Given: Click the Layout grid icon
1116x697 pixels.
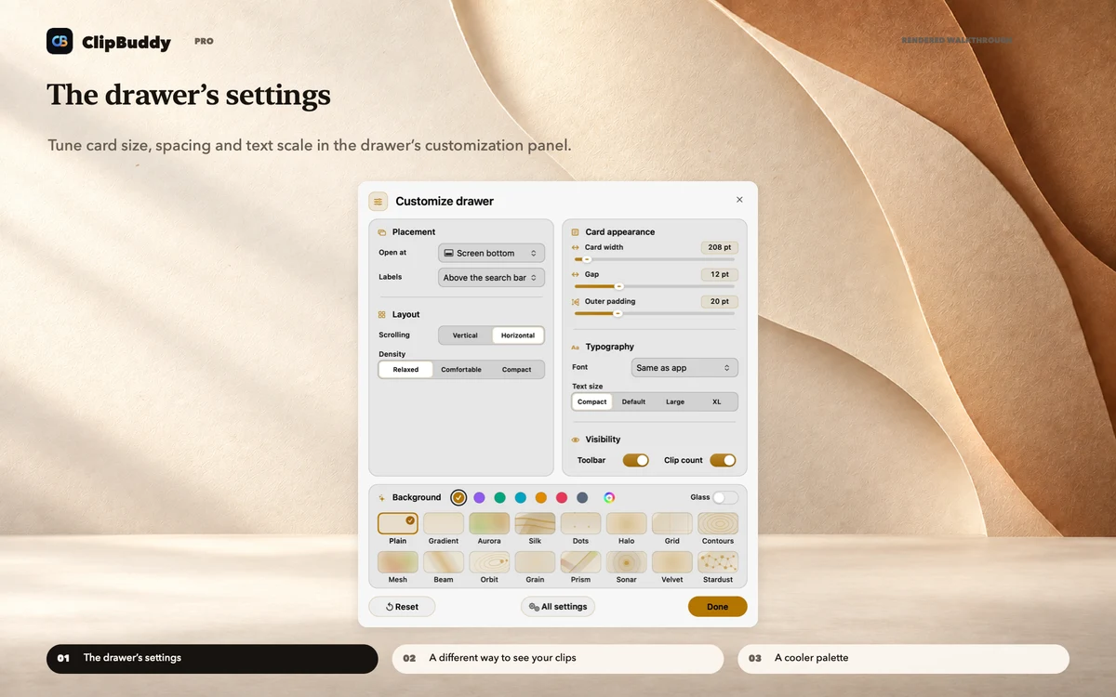Looking at the screenshot, I should pos(382,315).
